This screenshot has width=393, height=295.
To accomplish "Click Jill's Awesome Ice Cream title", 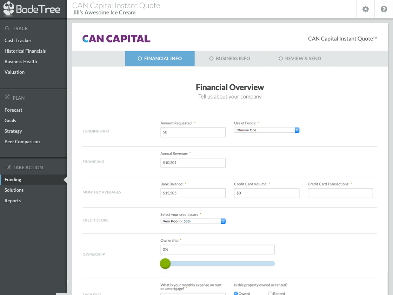I will (104, 13).
